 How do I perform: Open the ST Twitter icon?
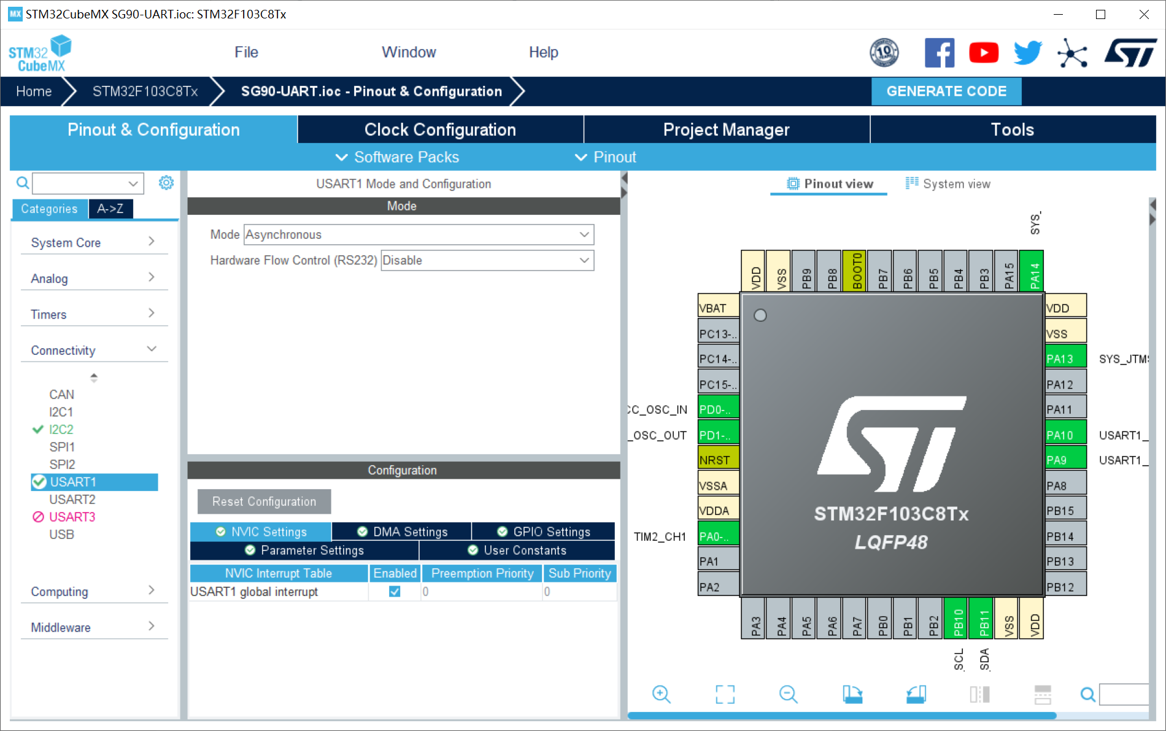pyautogui.click(x=1028, y=53)
